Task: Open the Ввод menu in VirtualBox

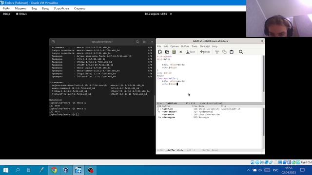Action: (45, 9)
